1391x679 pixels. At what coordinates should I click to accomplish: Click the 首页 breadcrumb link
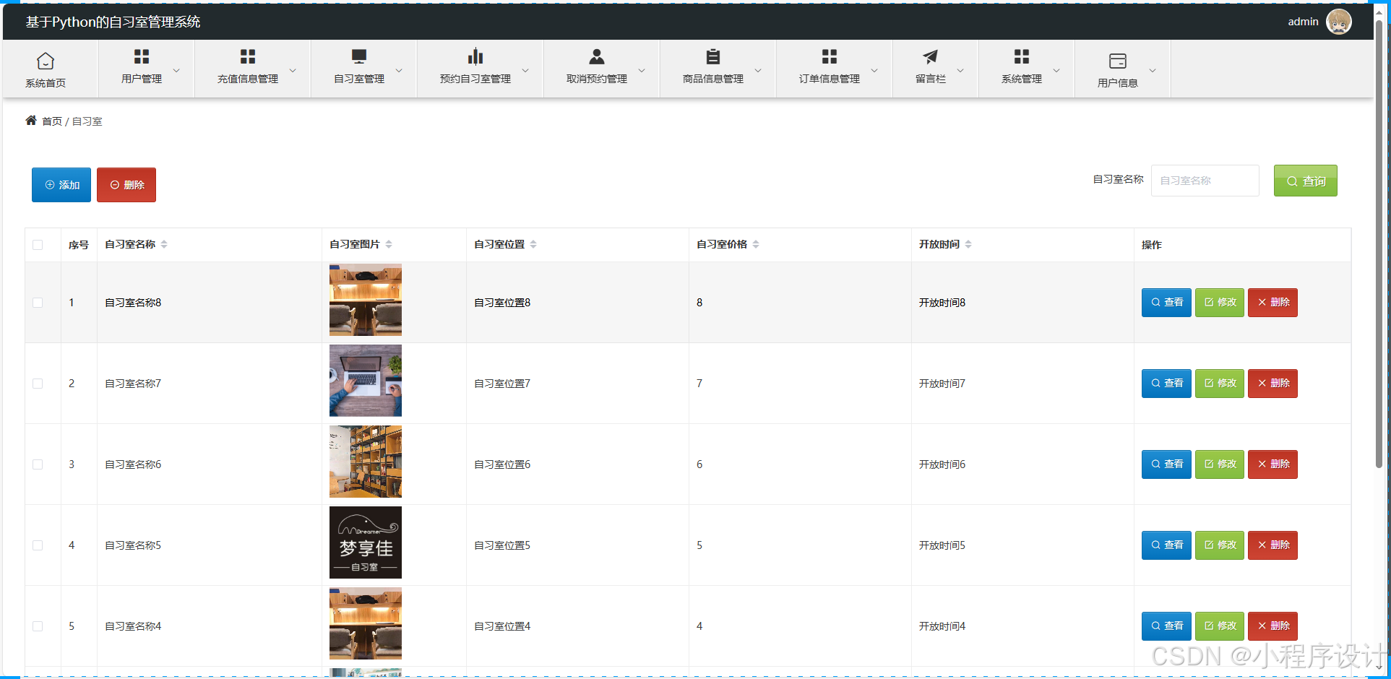52,121
